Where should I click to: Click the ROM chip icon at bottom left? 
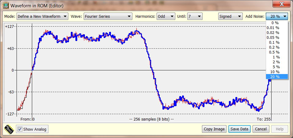coord(9,129)
